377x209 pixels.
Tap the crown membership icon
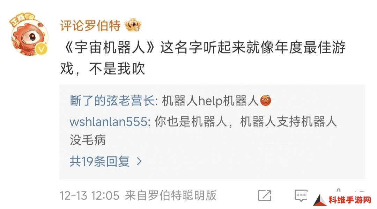pos(133,25)
